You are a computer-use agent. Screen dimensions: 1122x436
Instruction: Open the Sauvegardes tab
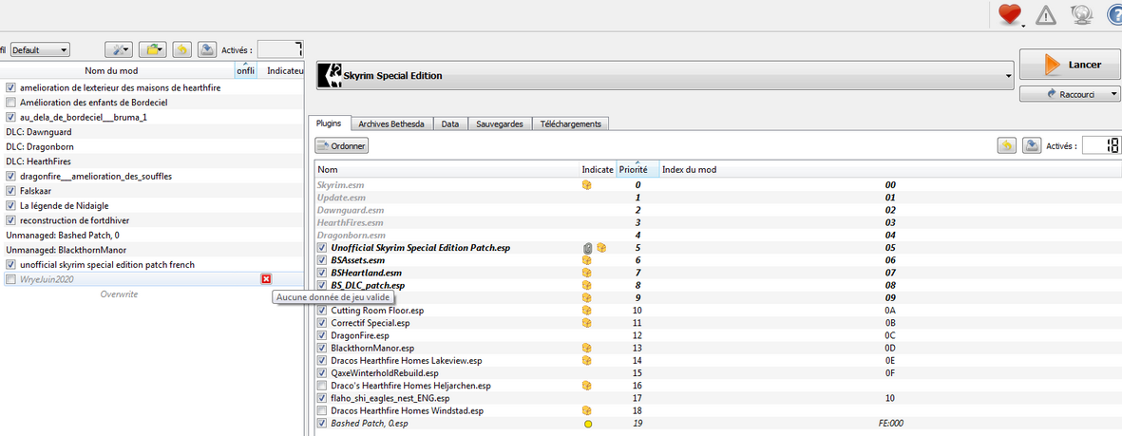pos(499,124)
